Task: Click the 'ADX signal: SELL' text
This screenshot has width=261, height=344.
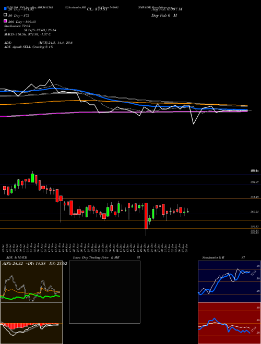Action: (18, 47)
